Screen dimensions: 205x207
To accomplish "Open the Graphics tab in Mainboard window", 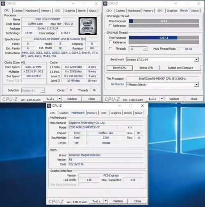I will pos(116,113).
